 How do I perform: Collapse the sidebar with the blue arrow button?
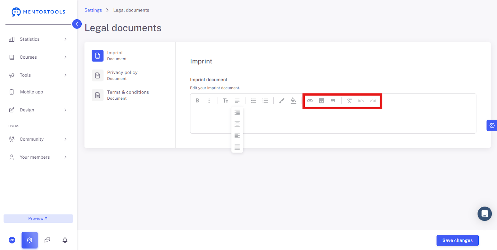[77, 24]
